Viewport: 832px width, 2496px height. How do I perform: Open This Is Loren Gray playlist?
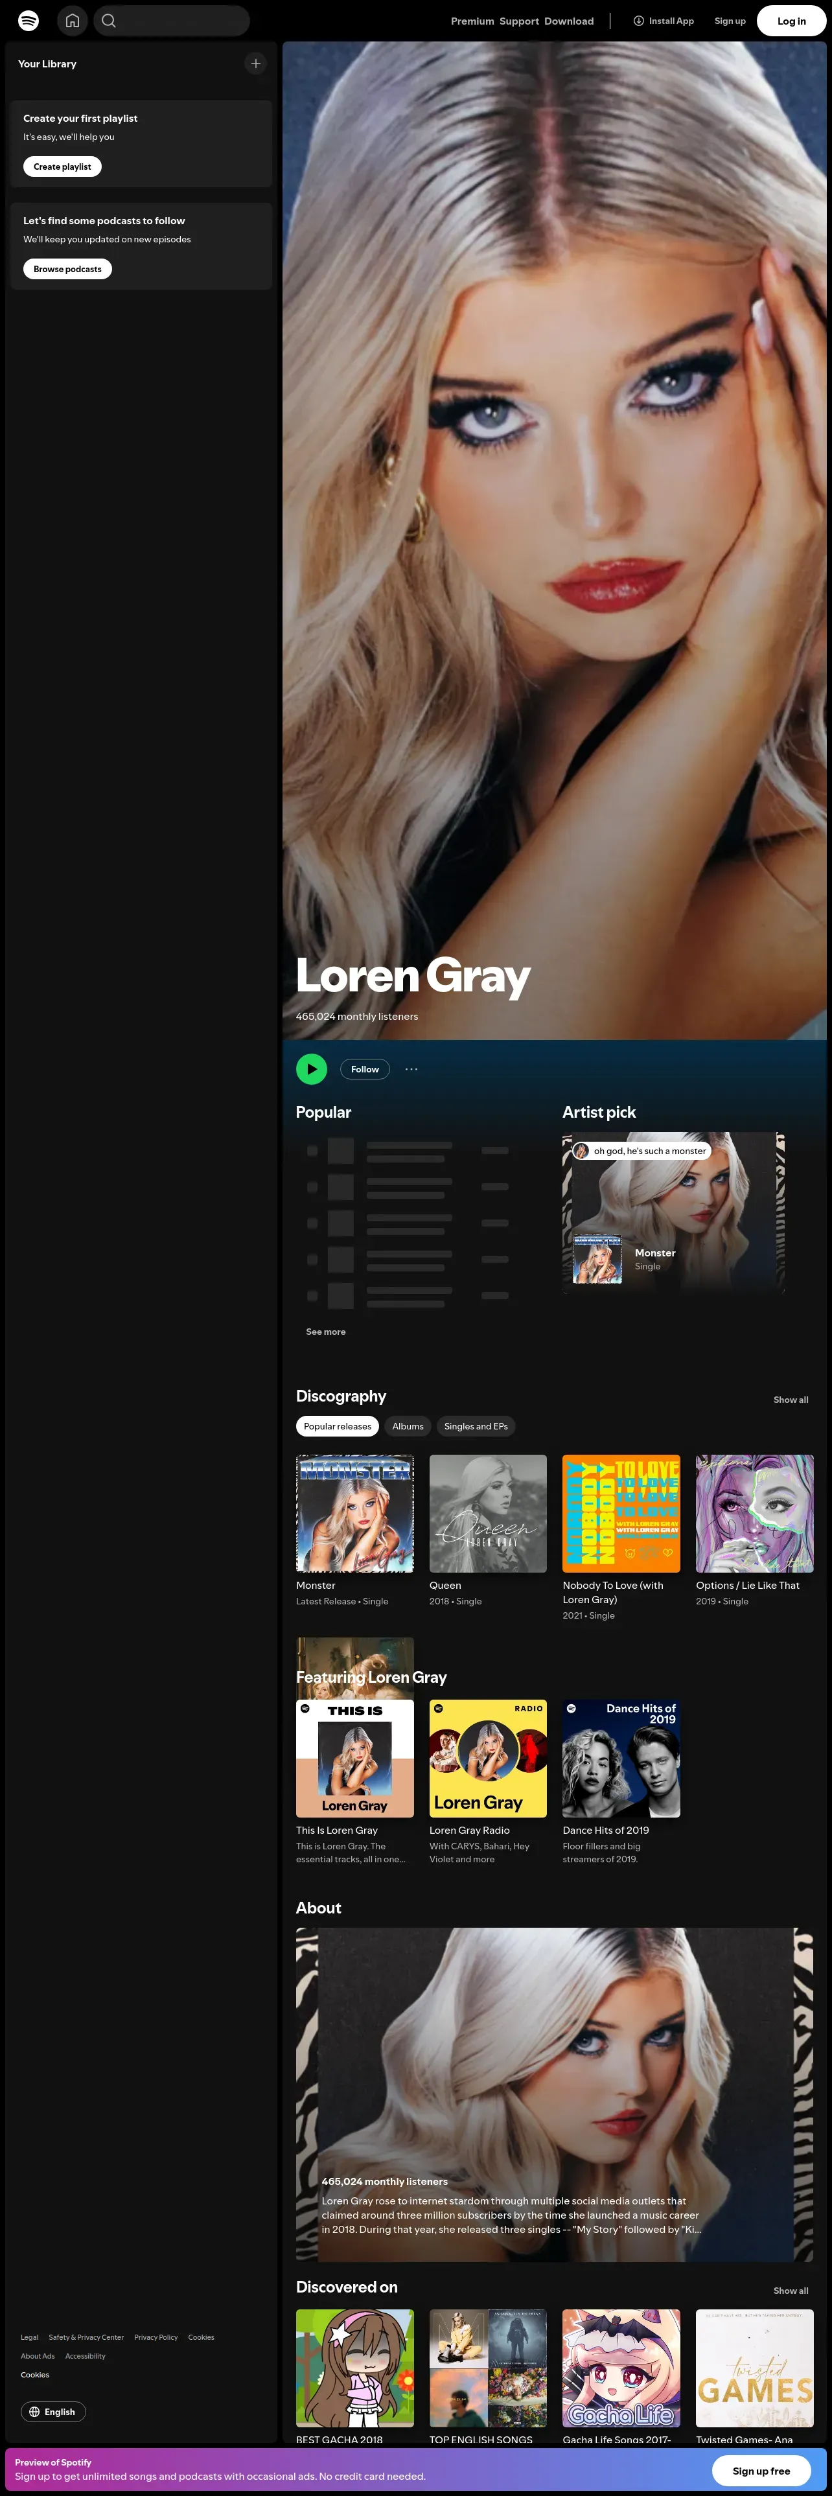click(x=354, y=1759)
